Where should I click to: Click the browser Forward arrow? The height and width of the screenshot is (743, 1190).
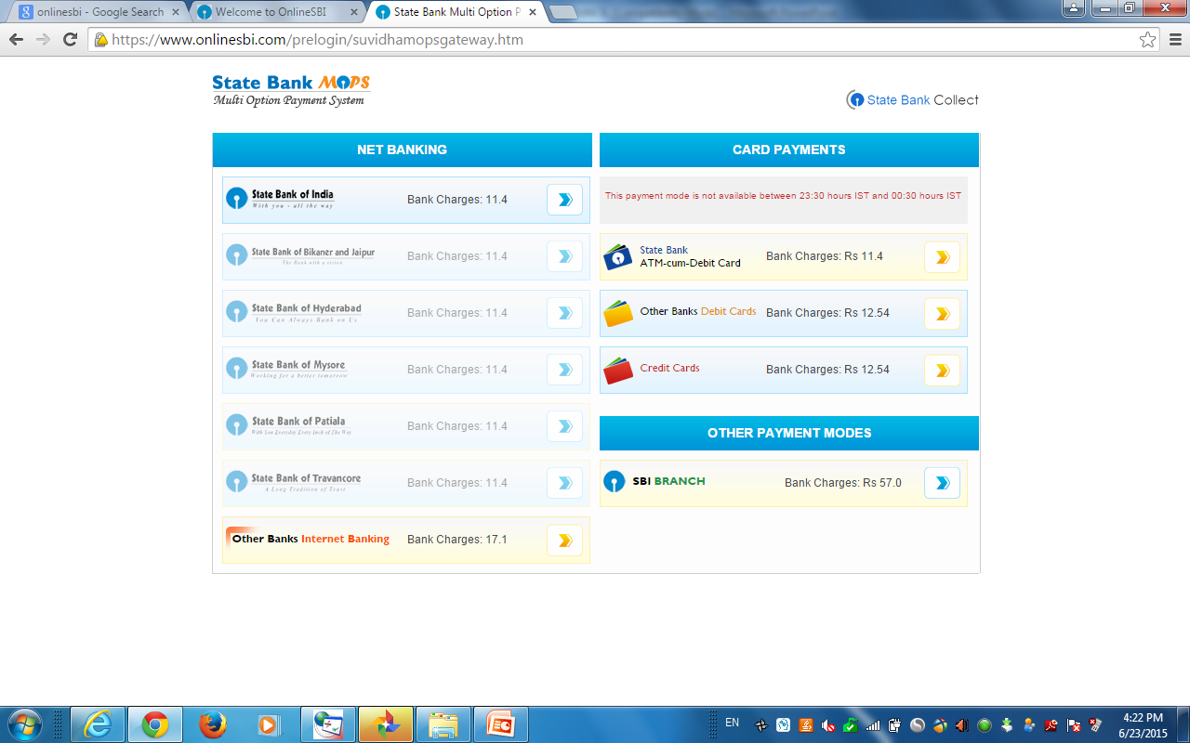[43, 40]
